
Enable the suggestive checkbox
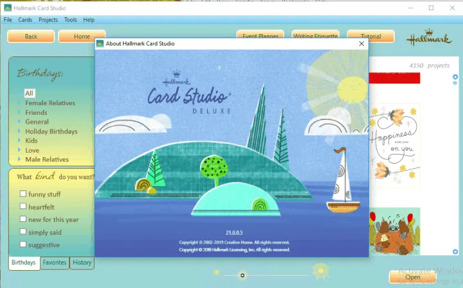[x=23, y=244]
